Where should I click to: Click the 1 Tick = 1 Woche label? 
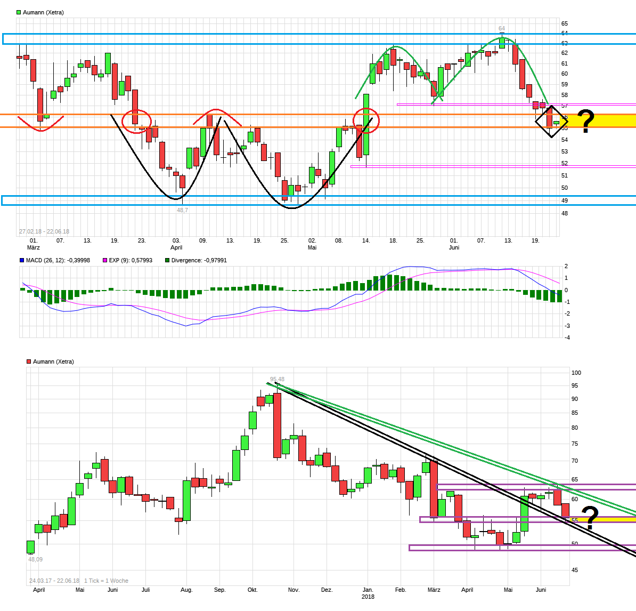coord(105,581)
